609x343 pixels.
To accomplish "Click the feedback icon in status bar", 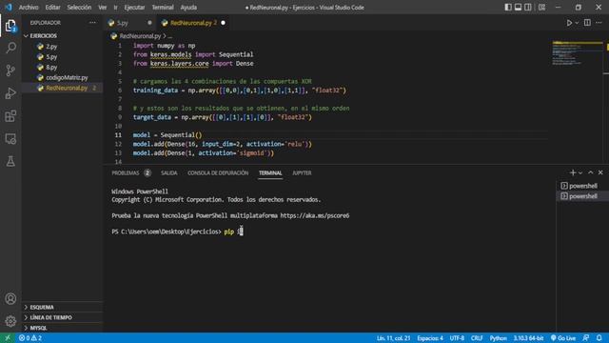I will pyautogui.click(x=586, y=338).
